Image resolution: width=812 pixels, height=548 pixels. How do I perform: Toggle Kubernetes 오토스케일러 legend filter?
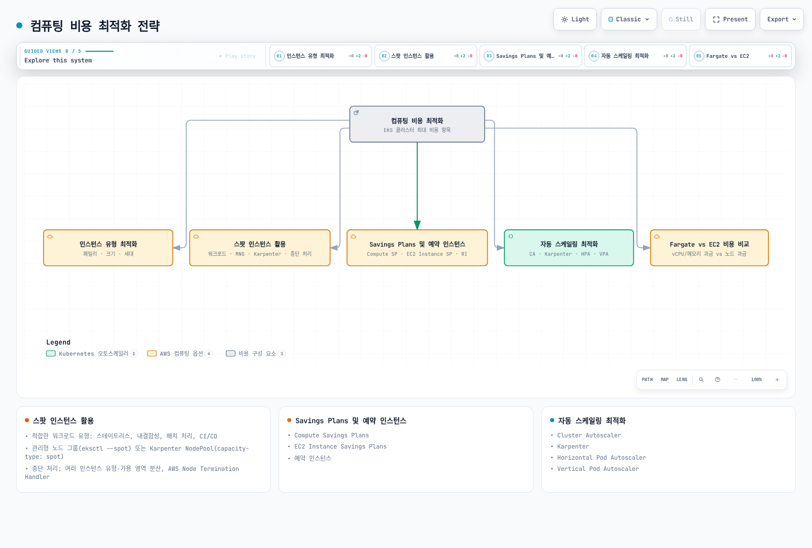(92, 354)
